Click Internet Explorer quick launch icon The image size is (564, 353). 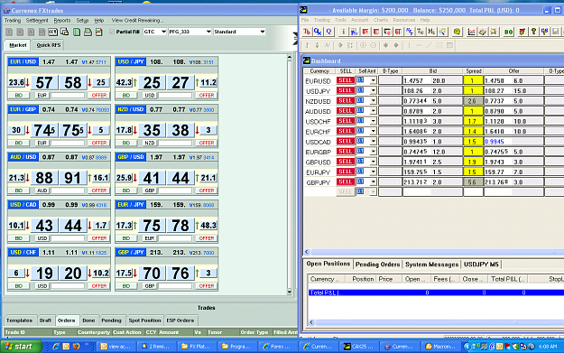56,346
